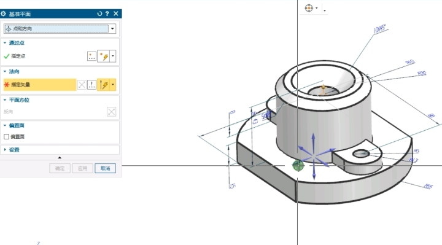Click the reverse vector icon beside 指定矢量
Image resolution: width=442 pixels, height=245 pixels.
[82, 85]
